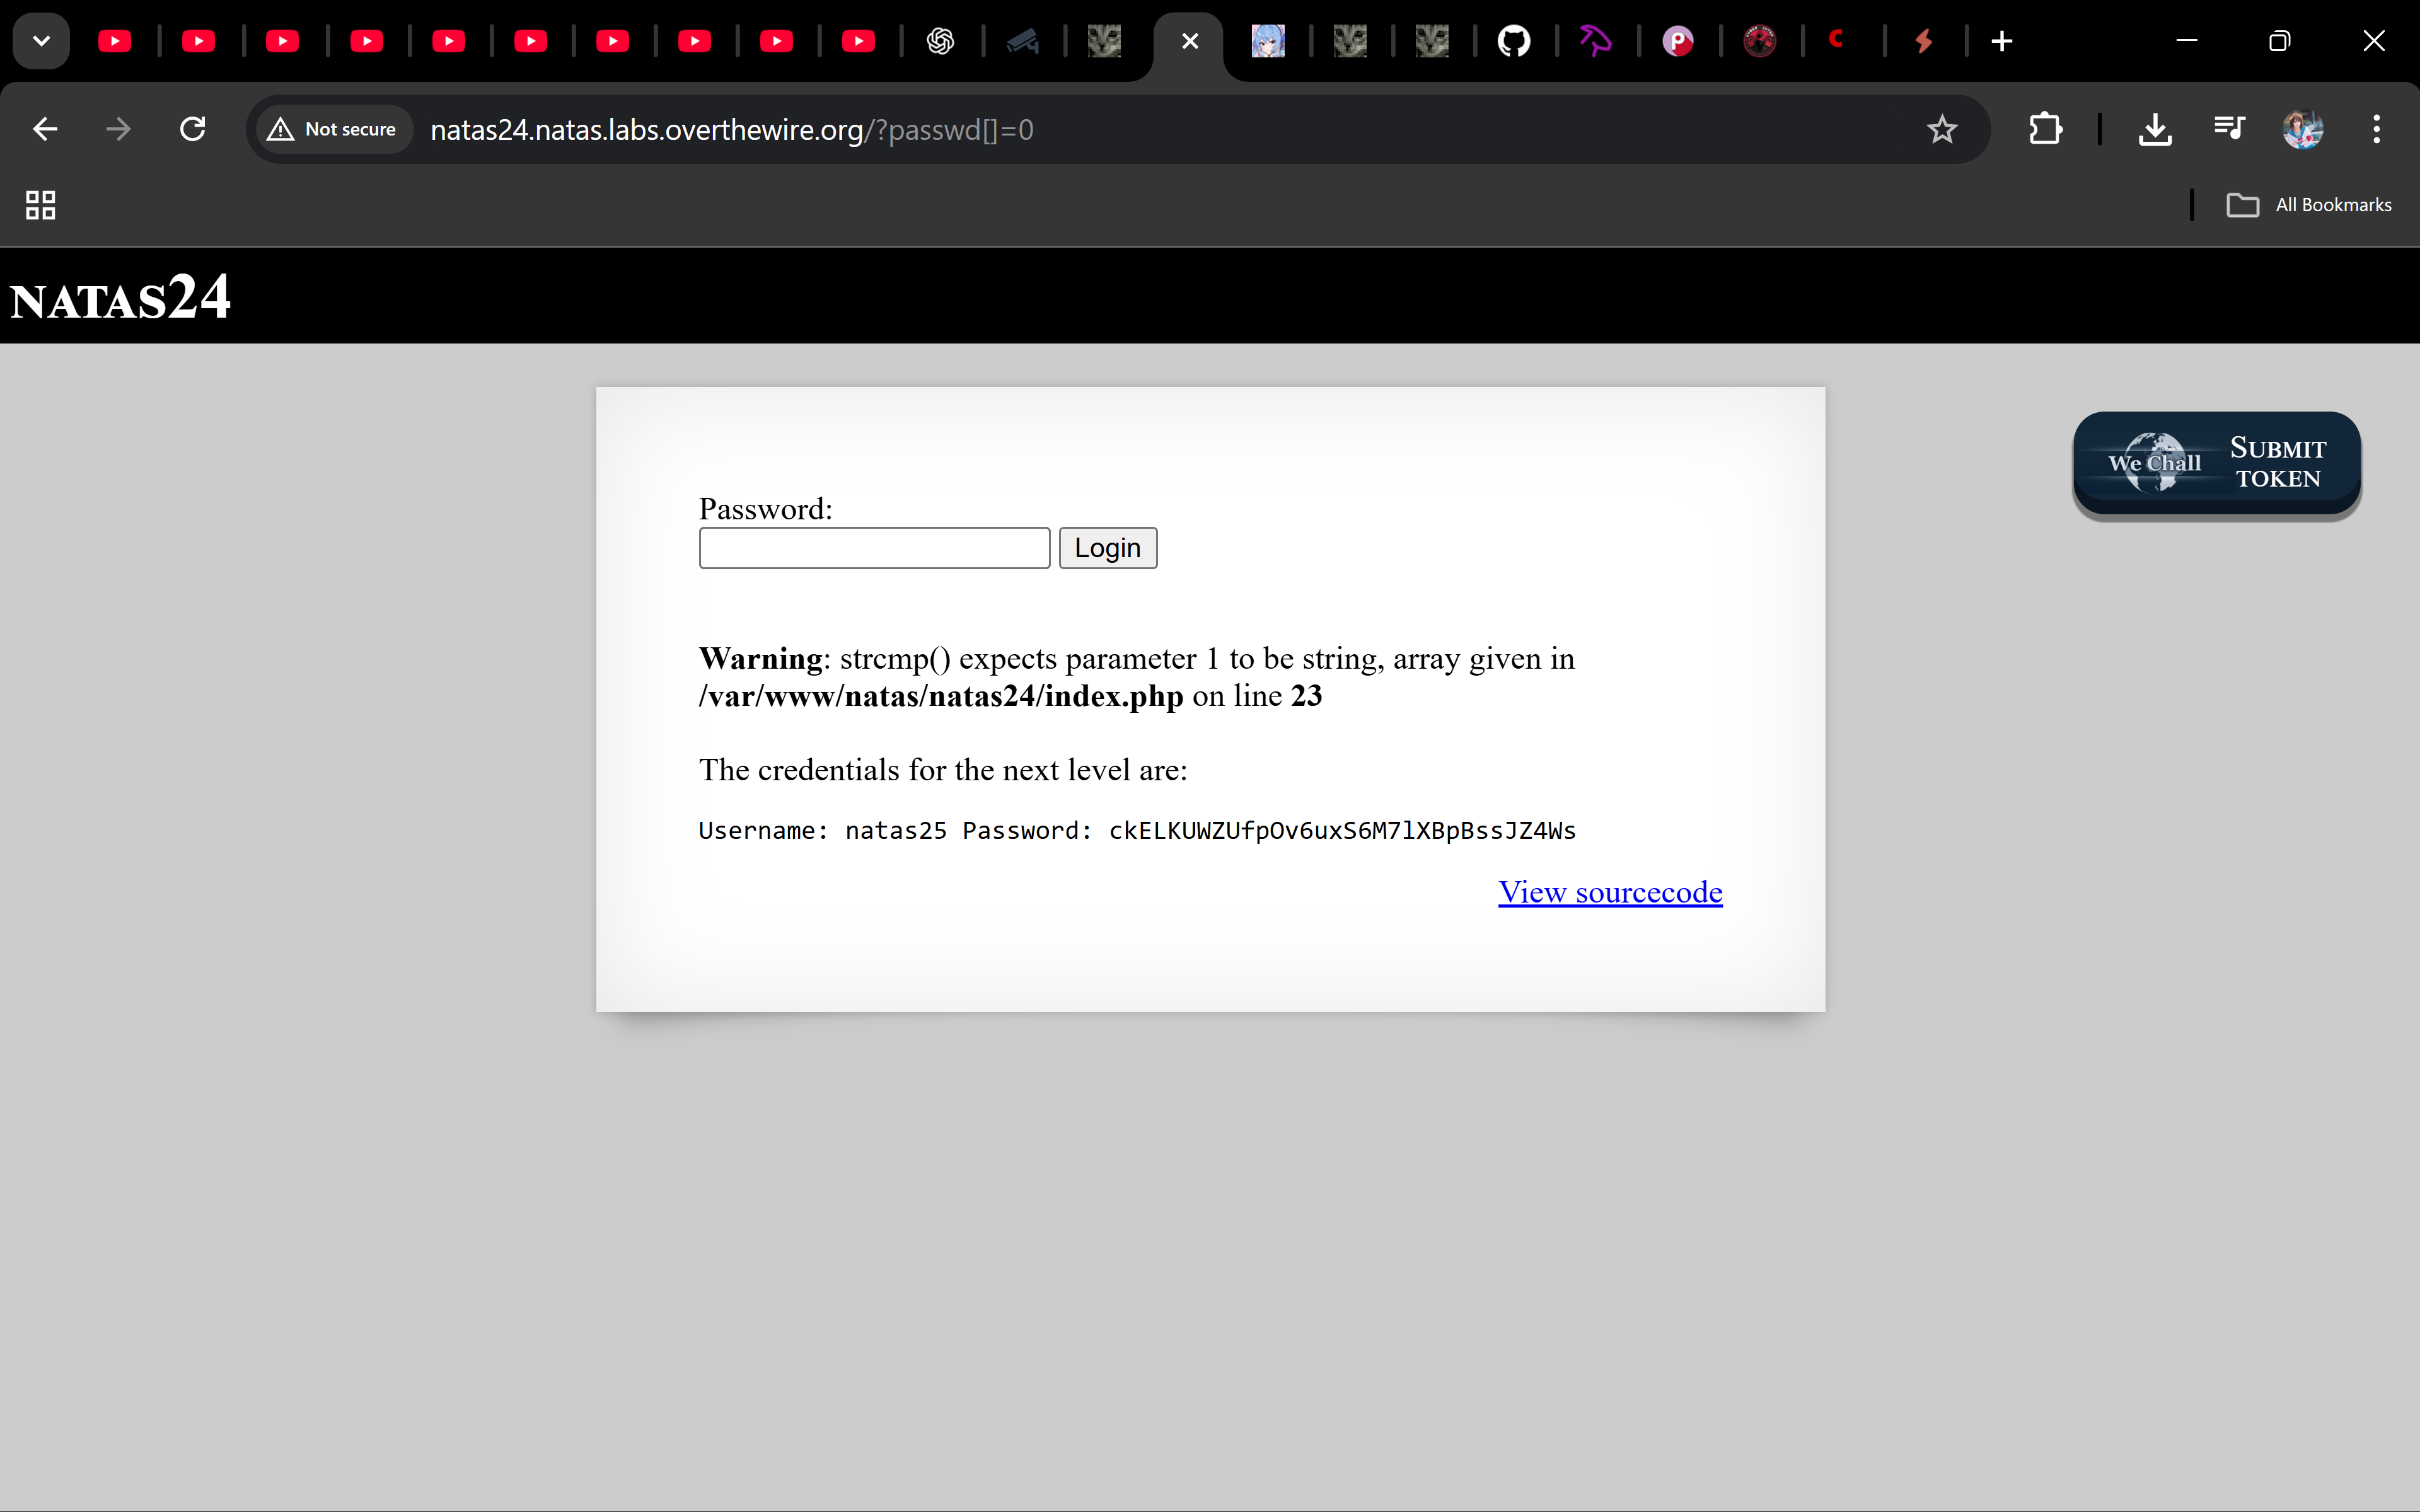The width and height of the screenshot is (2420, 1512).
Task: Open a new tab
Action: pyautogui.click(x=2001, y=41)
